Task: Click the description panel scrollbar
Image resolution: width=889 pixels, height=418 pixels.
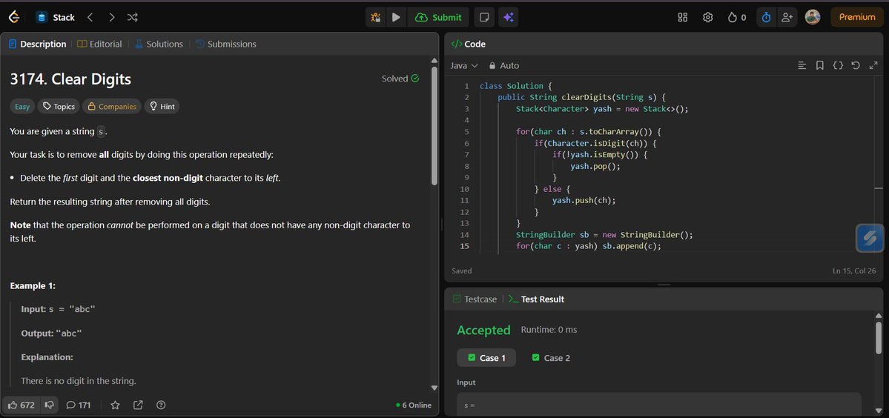Action: tap(434, 126)
